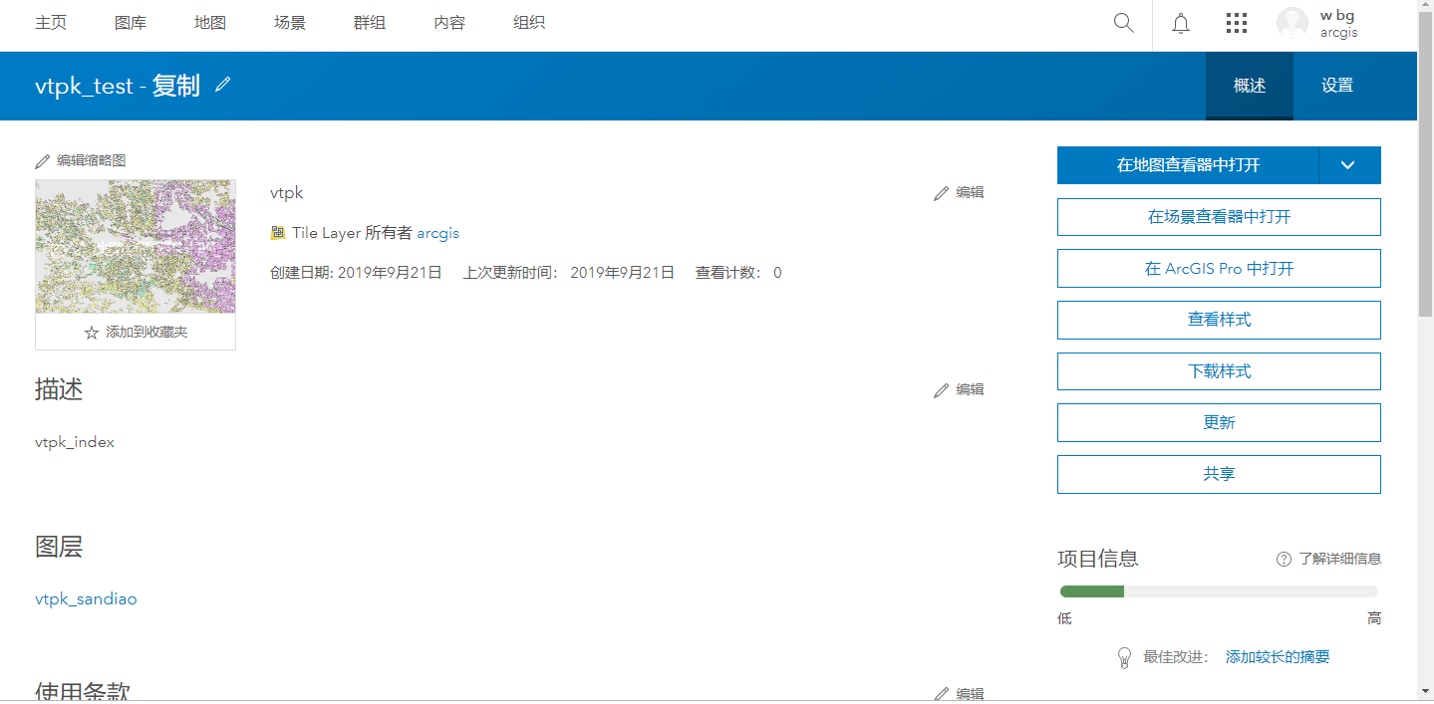Switch to the 概述 tab
1434x704 pixels.
(1250, 86)
